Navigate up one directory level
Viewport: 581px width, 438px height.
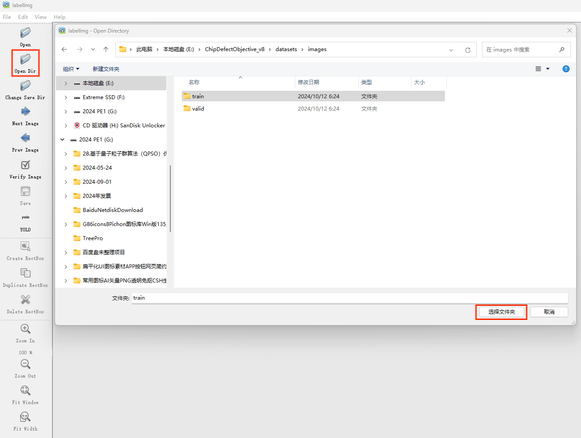(106, 49)
